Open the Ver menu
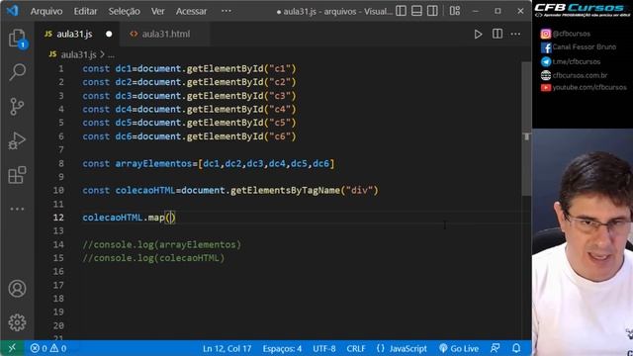Viewport: 633px width, 356px height. (x=157, y=11)
